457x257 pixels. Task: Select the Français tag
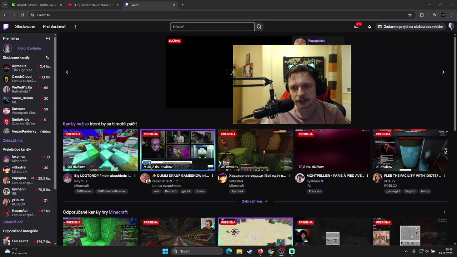tap(315, 191)
